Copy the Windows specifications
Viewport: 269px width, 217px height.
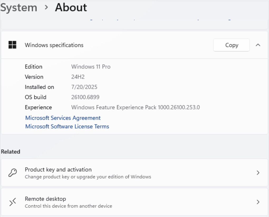point(231,45)
